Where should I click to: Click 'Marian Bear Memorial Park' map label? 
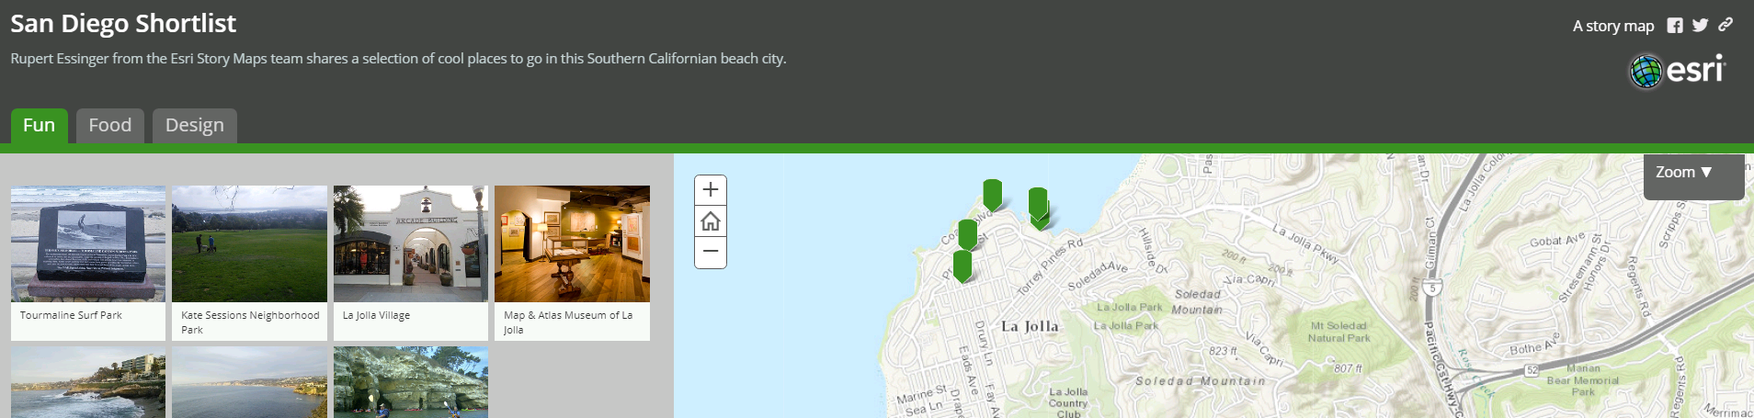click(x=1582, y=379)
